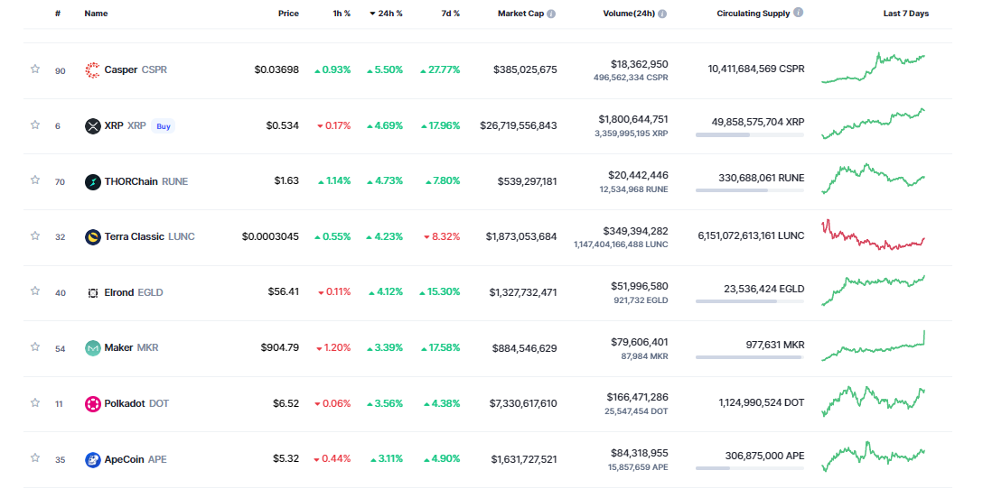The image size is (983, 489).
Task: Click the Maker MKR logo icon
Action: [x=92, y=348]
